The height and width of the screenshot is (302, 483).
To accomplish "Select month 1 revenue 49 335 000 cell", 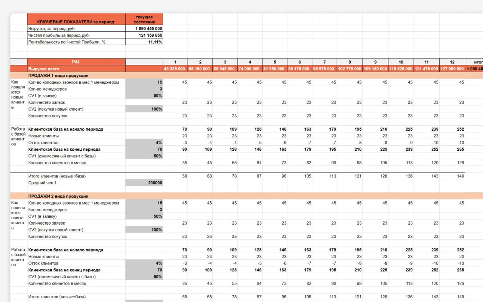I will click(175, 69).
